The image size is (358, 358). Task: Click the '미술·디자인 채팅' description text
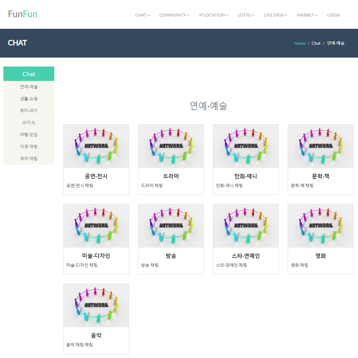pos(82,265)
